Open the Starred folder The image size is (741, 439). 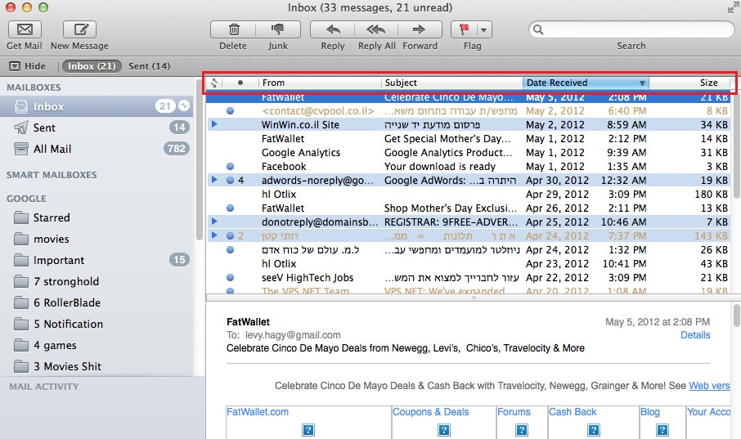click(97, 217)
